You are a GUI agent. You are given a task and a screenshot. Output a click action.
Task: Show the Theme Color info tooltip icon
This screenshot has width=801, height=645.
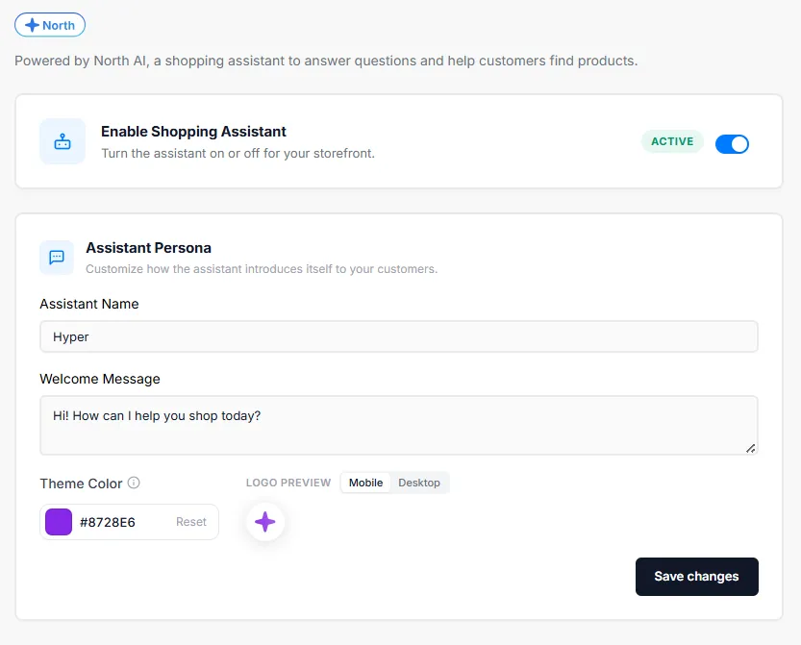[x=134, y=483]
